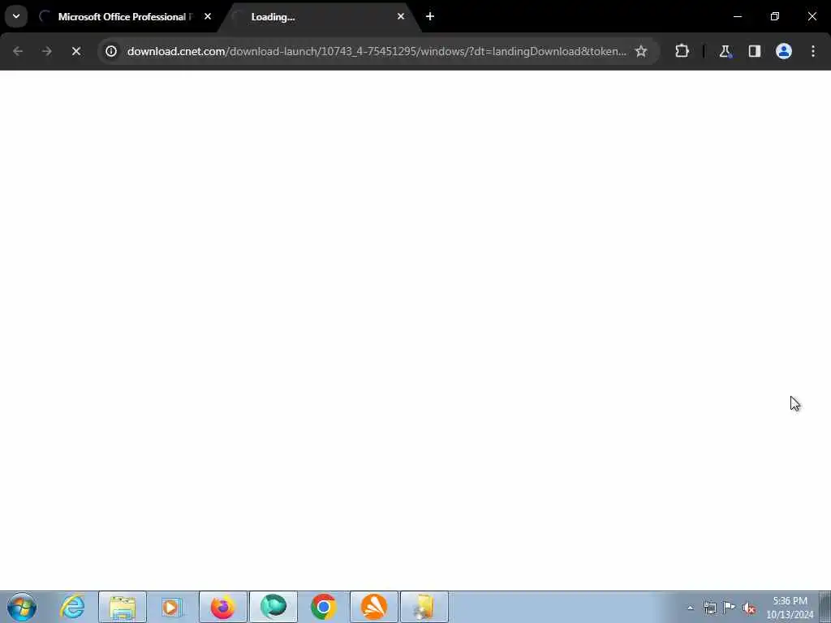Go forward to the next page
This screenshot has width=831, height=623.
pos(46,51)
